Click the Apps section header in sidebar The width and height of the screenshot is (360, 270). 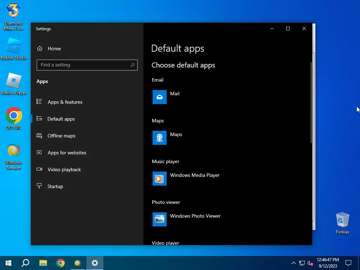point(42,81)
